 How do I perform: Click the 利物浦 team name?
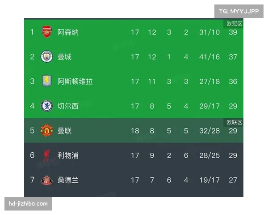tap(68, 155)
